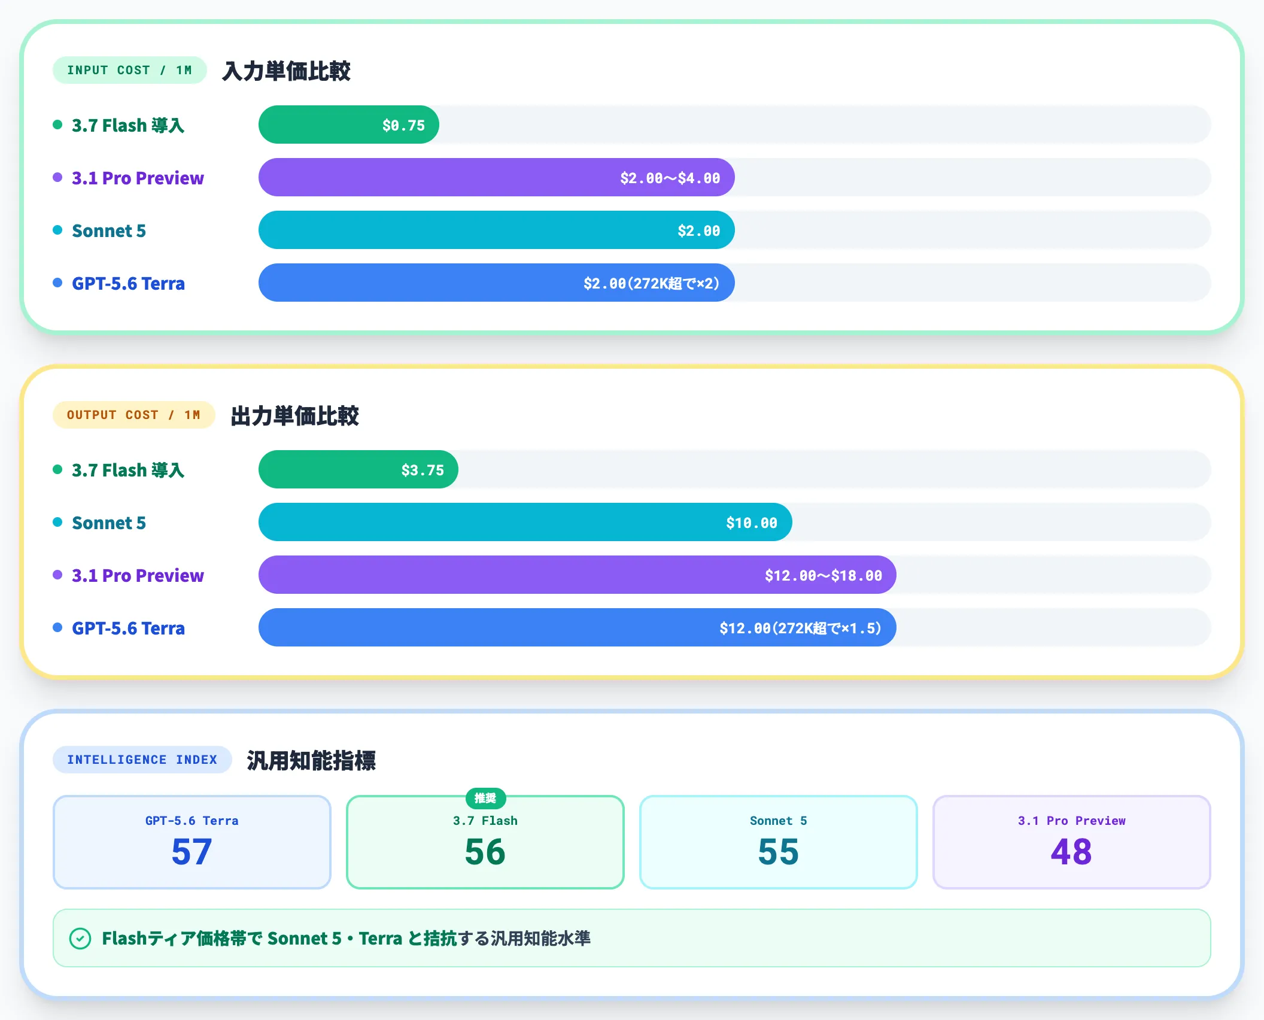
Task: Click the purple dot beside output 3.1 Pro Preview
Action: click(x=57, y=575)
